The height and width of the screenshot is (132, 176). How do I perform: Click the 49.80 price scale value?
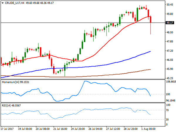coord(170,14)
